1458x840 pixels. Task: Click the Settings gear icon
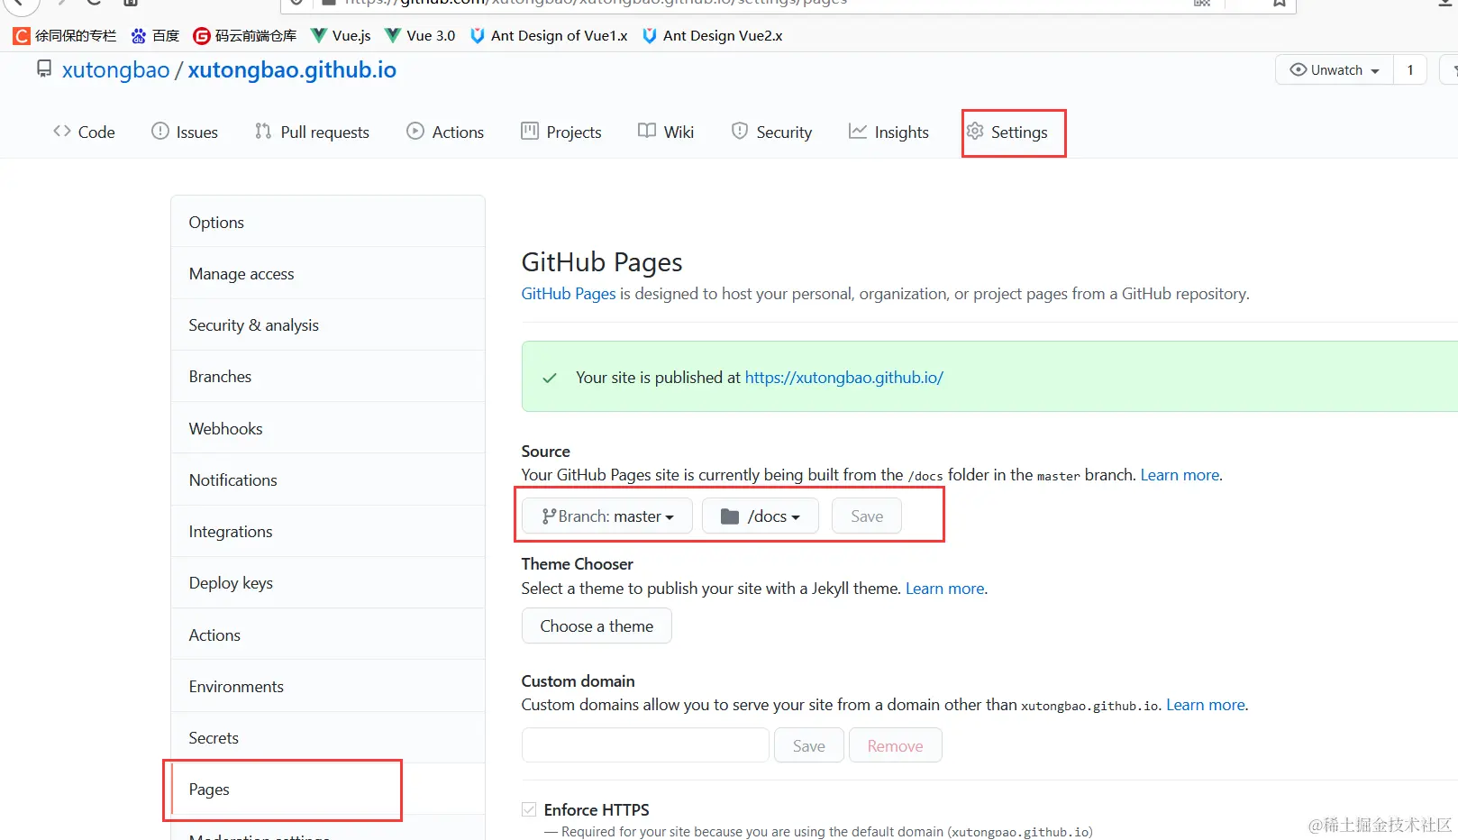(x=975, y=131)
